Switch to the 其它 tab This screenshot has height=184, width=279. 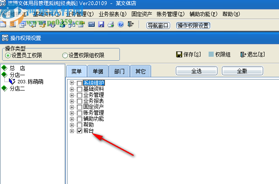141,71
